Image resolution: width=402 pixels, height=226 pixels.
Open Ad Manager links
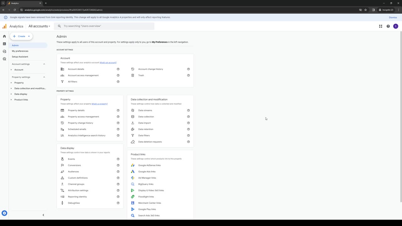[147, 178]
